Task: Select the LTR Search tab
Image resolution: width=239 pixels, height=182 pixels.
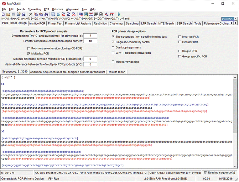Action: point(148,24)
